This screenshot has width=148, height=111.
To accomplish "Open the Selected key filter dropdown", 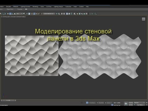I will pos(139,103).
